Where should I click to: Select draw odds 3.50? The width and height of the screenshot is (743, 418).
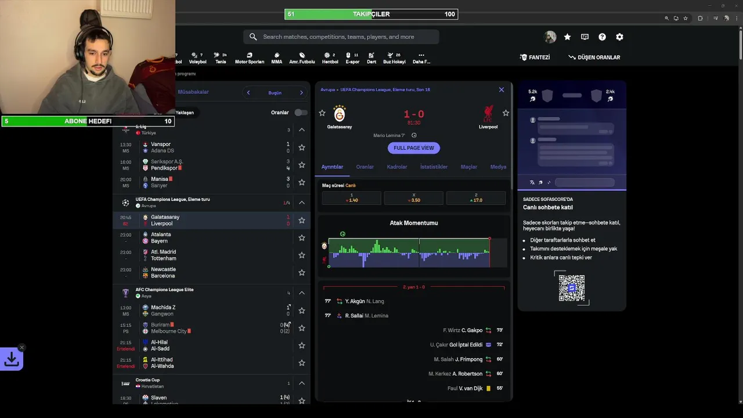[414, 198]
